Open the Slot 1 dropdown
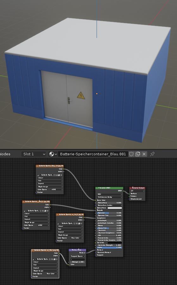Image resolution: width=177 pixels, height=285 pixels. [x=34, y=154]
